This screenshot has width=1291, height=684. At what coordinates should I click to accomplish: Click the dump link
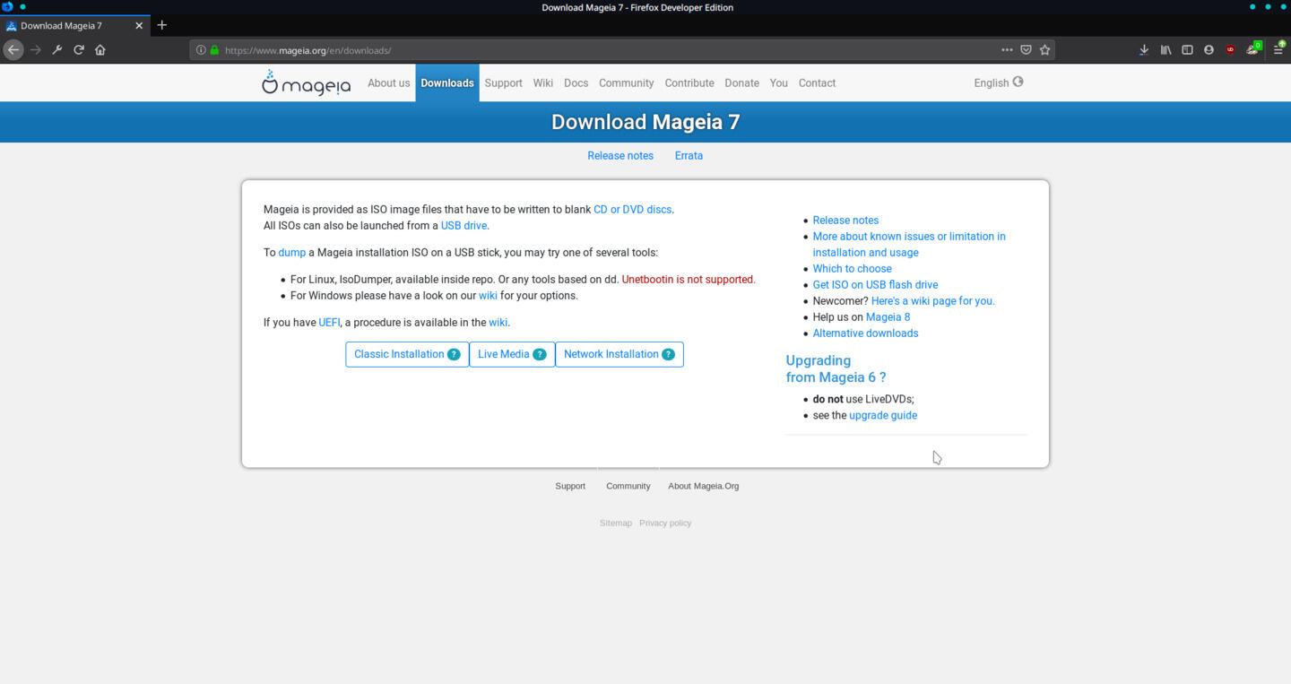(x=291, y=253)
